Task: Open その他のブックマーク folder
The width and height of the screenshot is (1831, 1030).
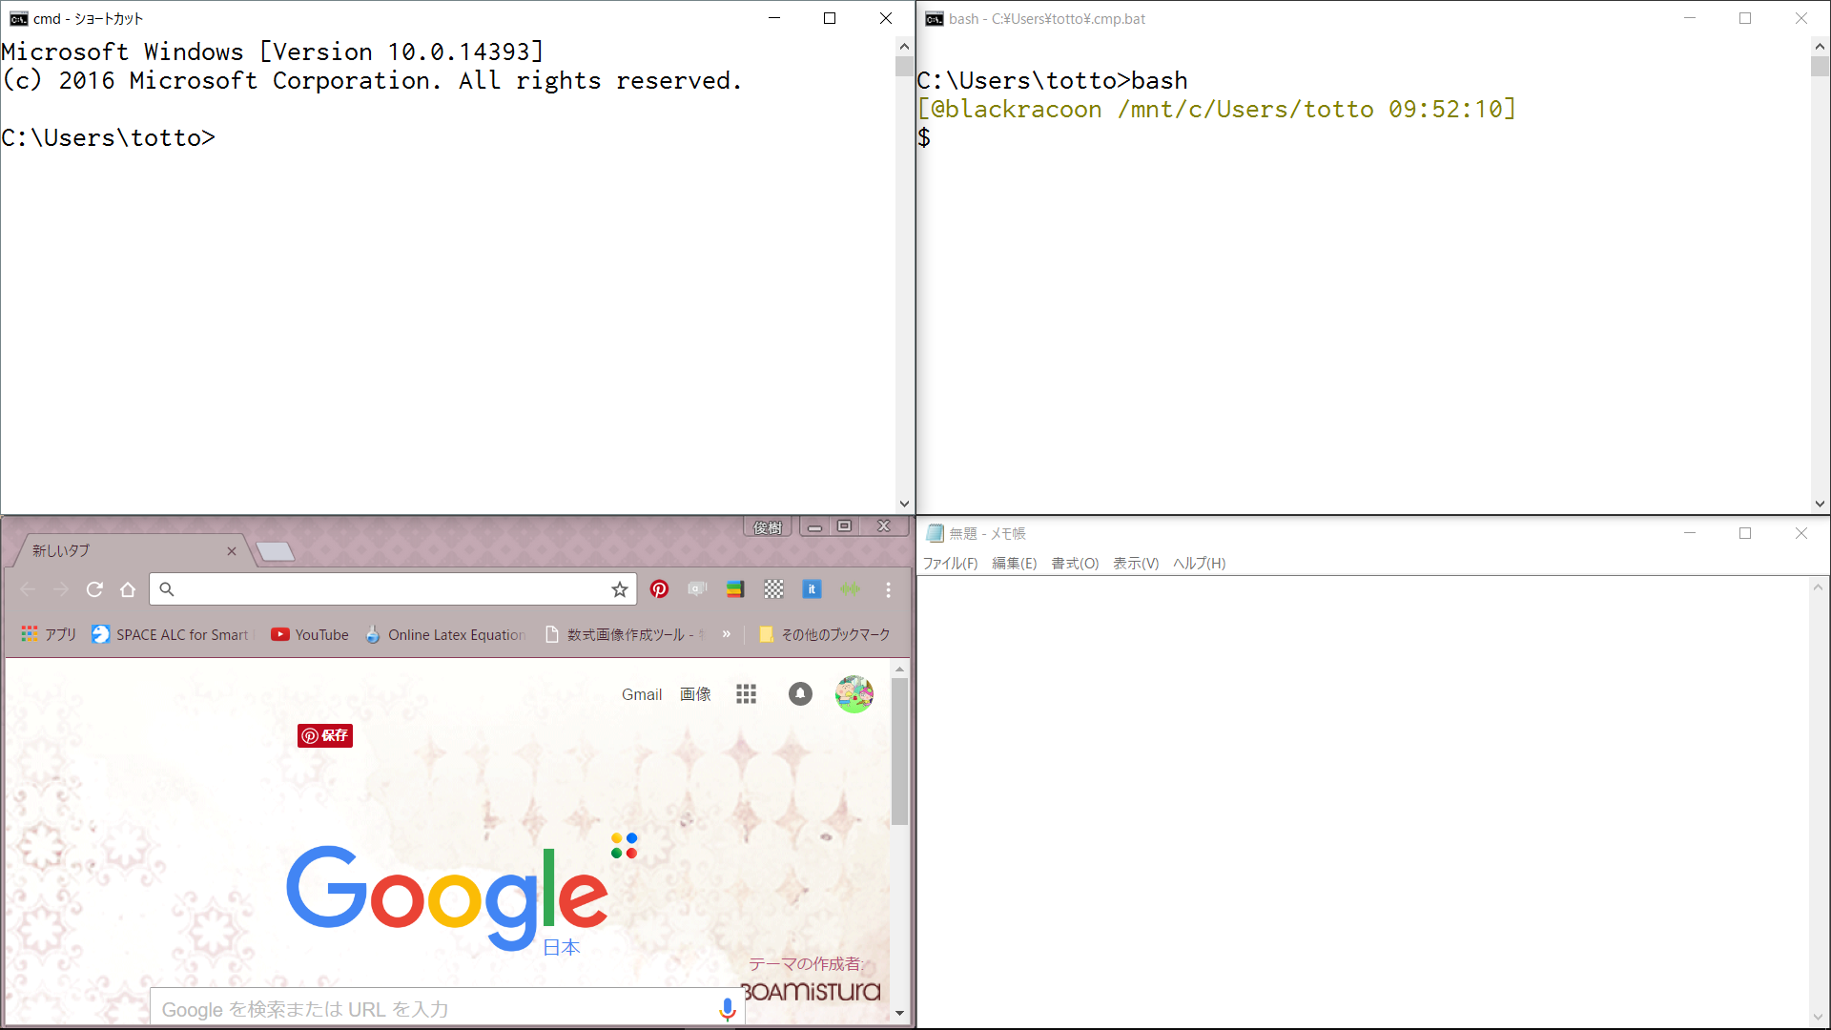Action: tap(825, 634)
